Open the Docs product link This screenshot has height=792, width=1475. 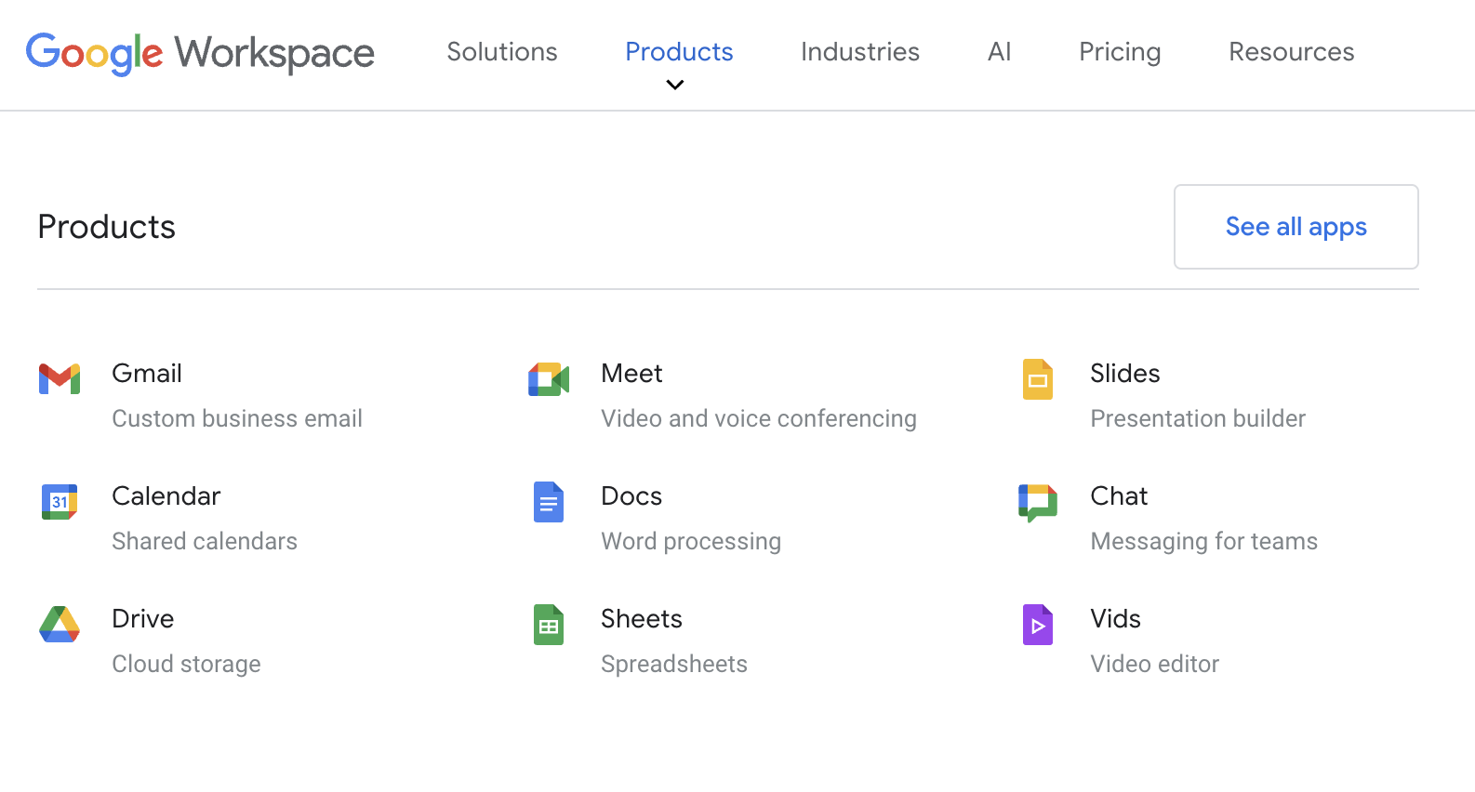click(632, 496)
